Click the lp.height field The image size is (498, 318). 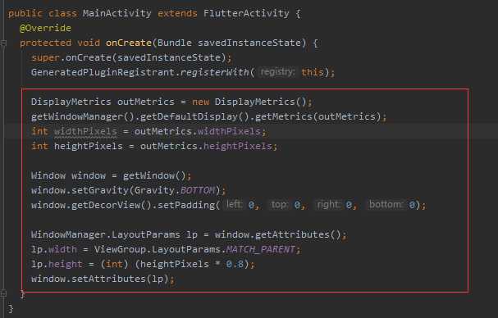57,264
